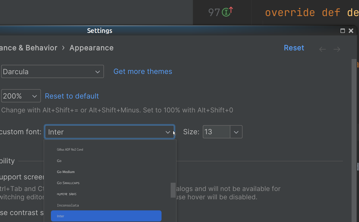
Task: Choose Inconsolata from the font list
Action: click(x=68, y=205)
